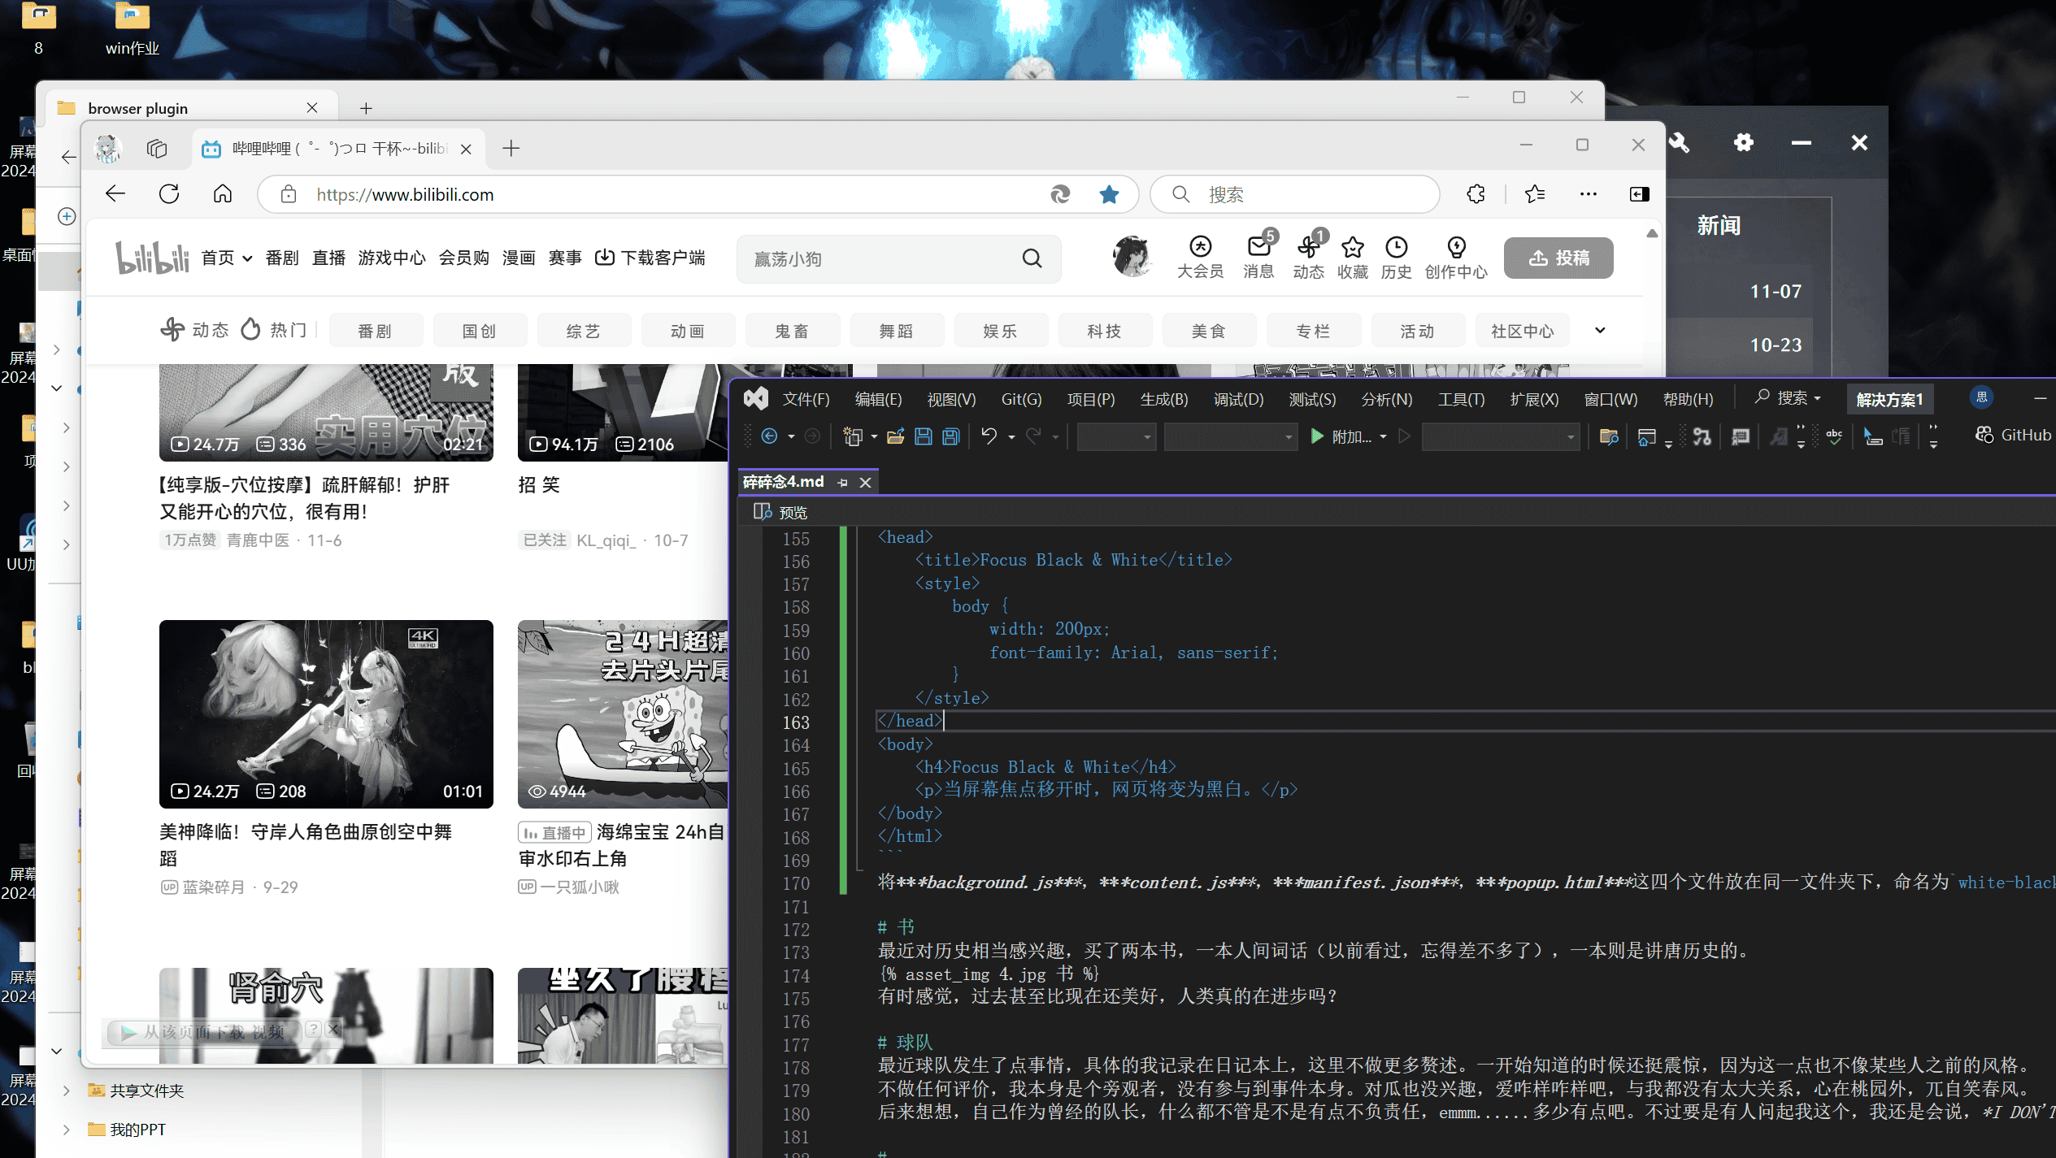Toggle the browser sidebar button
Image resolution: width=2056 pixels, height=1158 pixels.
point(1639,194)
